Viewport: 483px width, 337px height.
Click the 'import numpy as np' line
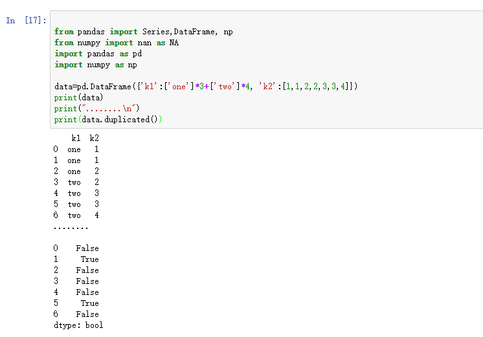click(95, 65)
